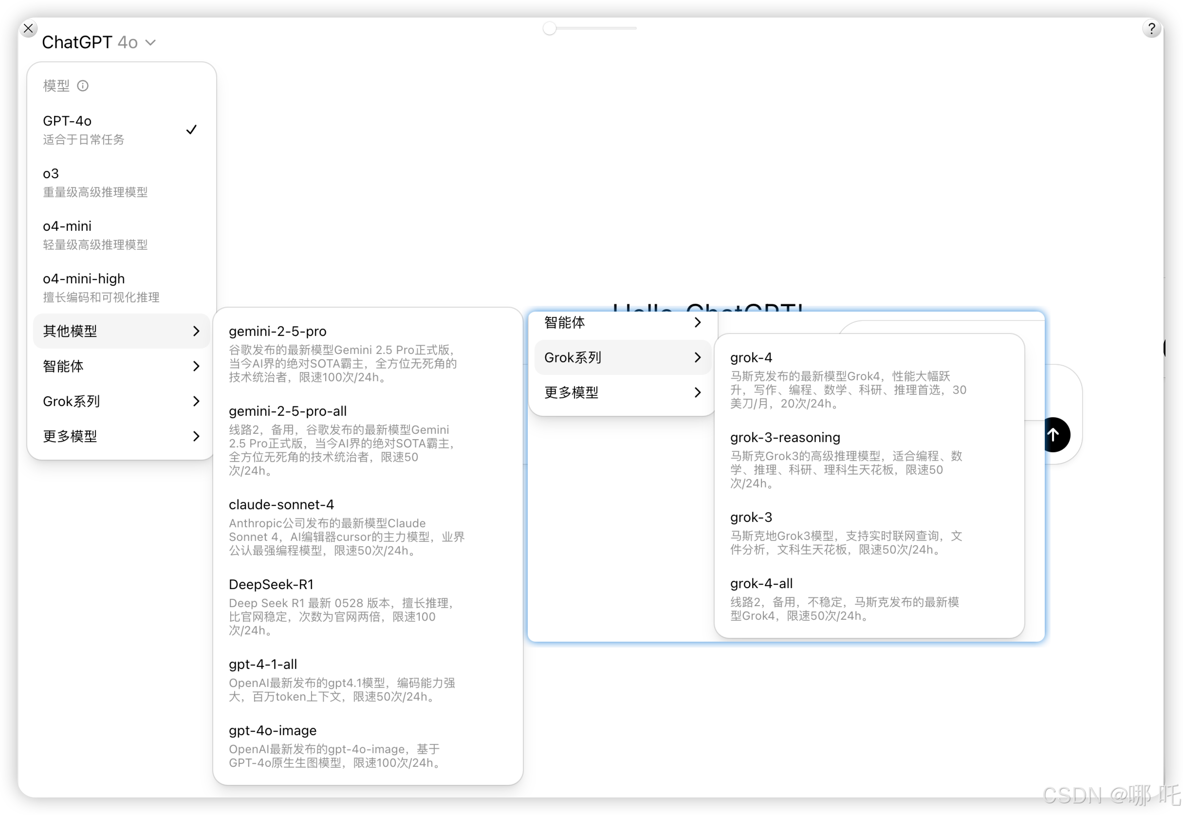The width and height of the screenshot is (1183, 815).
Task: Expand 更多模型 in the highlighted right menu
Action: pyautogui.click(x=623, y=393)
